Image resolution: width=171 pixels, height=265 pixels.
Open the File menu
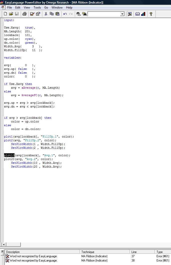[x=10, y=8]
